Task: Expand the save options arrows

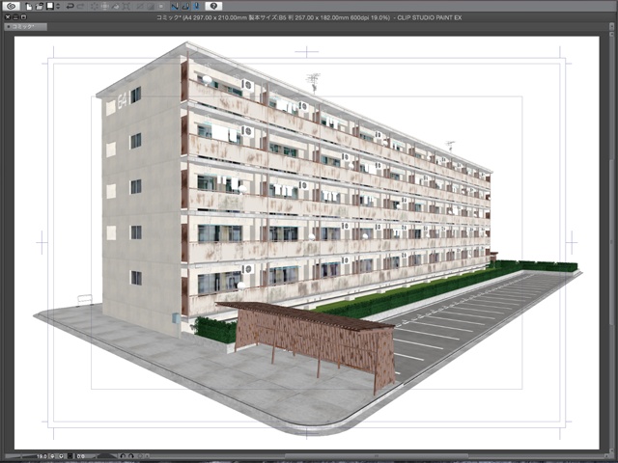Action: click(58, 7)
